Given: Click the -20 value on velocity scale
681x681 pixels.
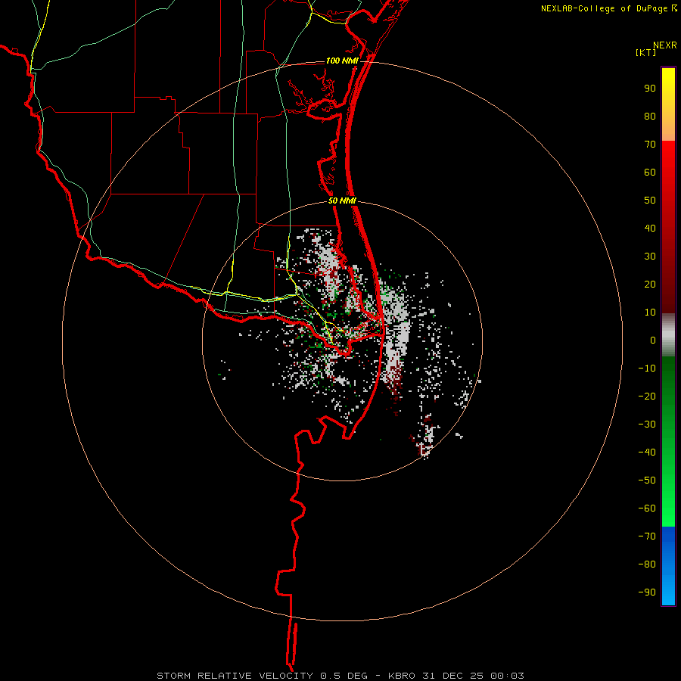Looking at the screenshot, I should click(647, 396).
